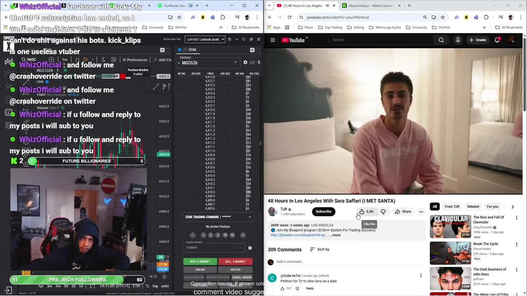Click the YouTube address bar URL
527x296 pixels.
(x=338, y=17)
